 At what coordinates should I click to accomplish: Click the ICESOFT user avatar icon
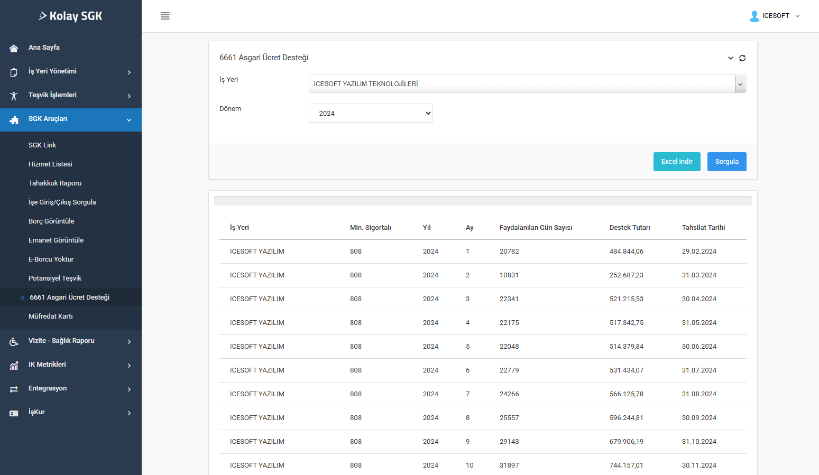point(754,16)
